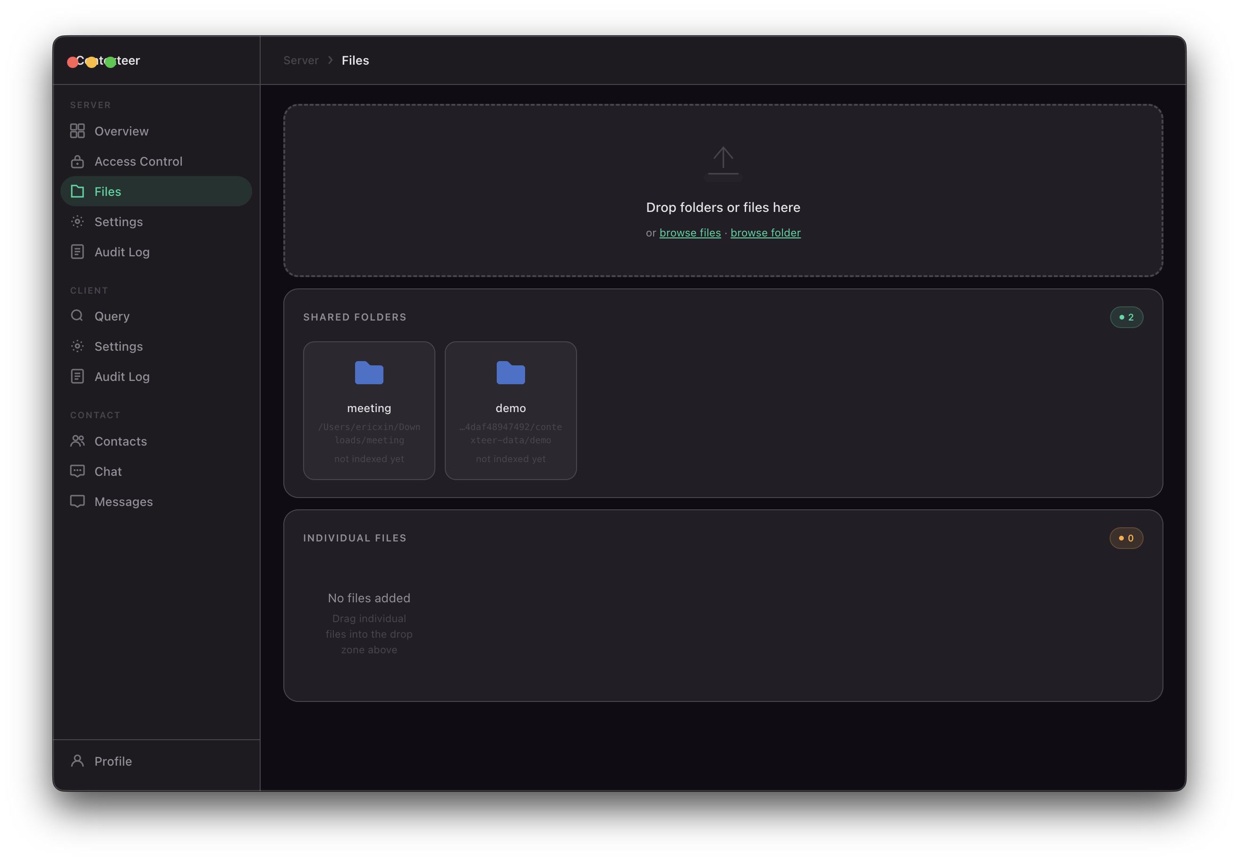This screenshot has height=861, width=1239.
Task: Click the Contacts people icon
Action: [77, 441]
